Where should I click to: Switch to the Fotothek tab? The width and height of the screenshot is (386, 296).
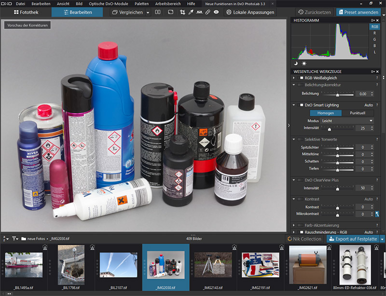(26, 12)
